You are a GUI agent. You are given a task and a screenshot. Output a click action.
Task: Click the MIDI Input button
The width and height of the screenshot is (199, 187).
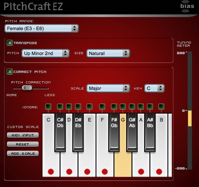(x=23, y=135)
